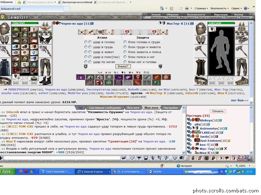Switch to the Чат tab
Screen dimensions: 261x195
[x=80, y=108]
